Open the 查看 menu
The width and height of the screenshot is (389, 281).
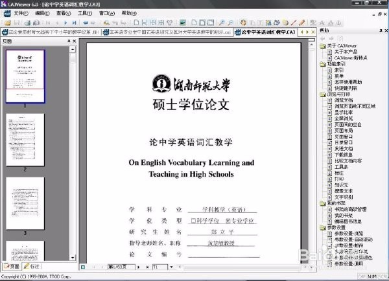click(64, 13)
